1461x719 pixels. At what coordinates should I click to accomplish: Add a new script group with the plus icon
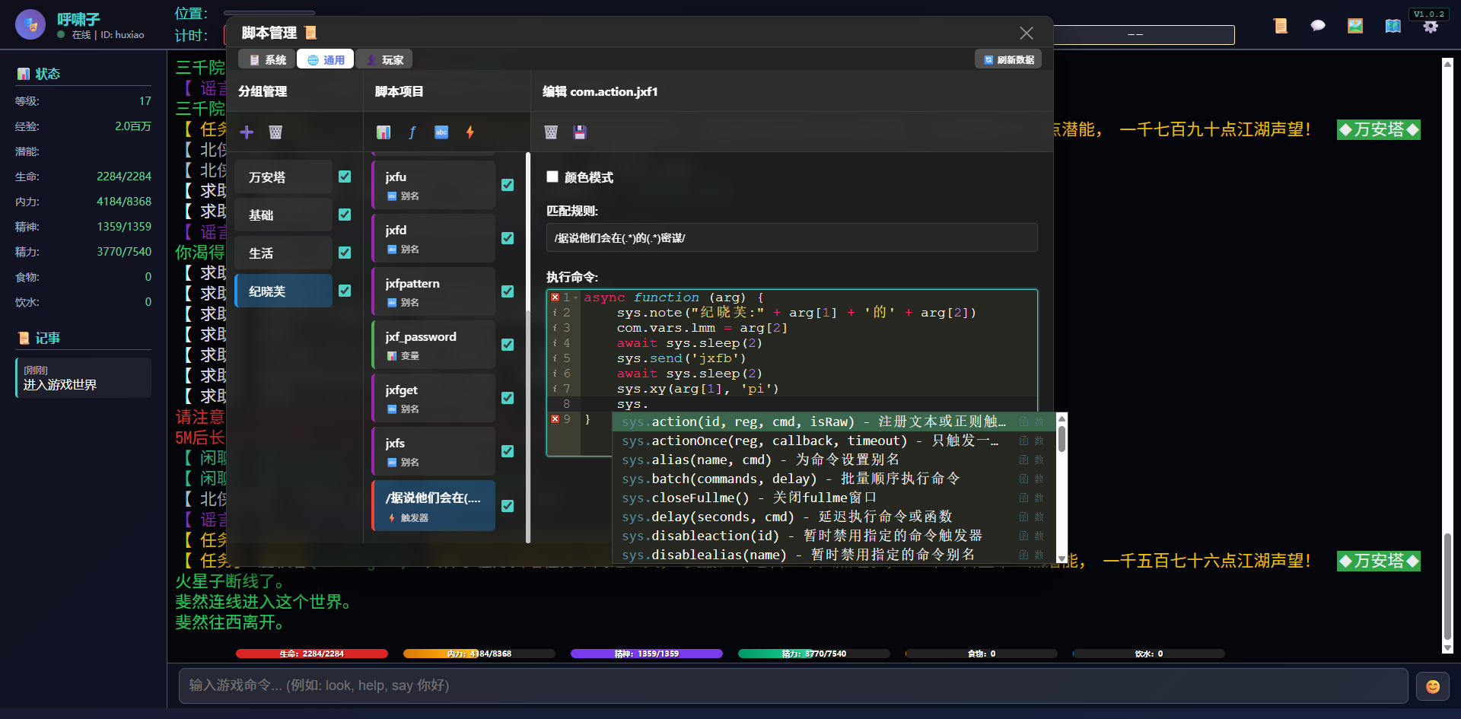tap(247, 132)
